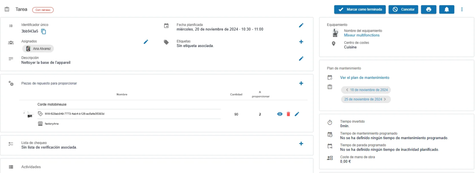Print the task with the printer icon
This screenshot has height=173, width=475.
[x=428, y=9]
